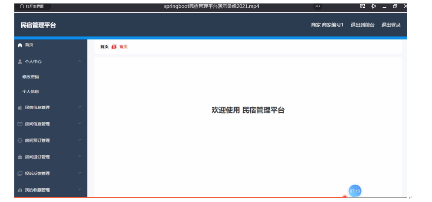Collapse the 个人中心 section using its chevron
Image resolution: width=432 pixels, height=202 pixels.
pos(80,61)
